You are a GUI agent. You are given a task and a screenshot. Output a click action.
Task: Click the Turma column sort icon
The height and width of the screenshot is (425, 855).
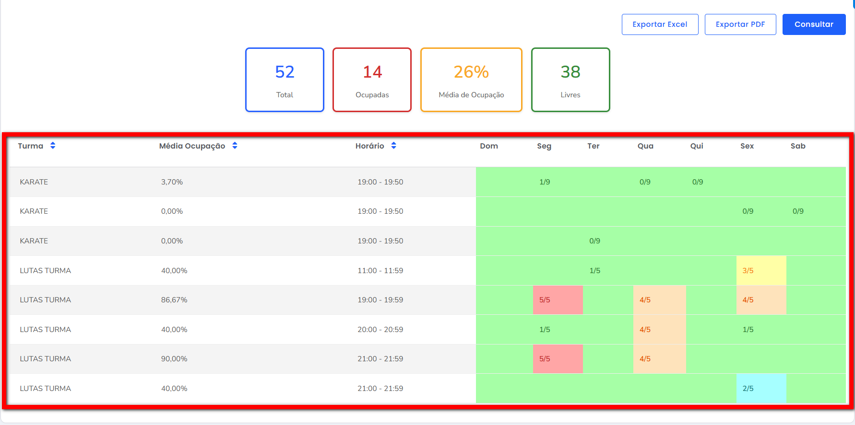pyautogui.click(x=53, y=146)
